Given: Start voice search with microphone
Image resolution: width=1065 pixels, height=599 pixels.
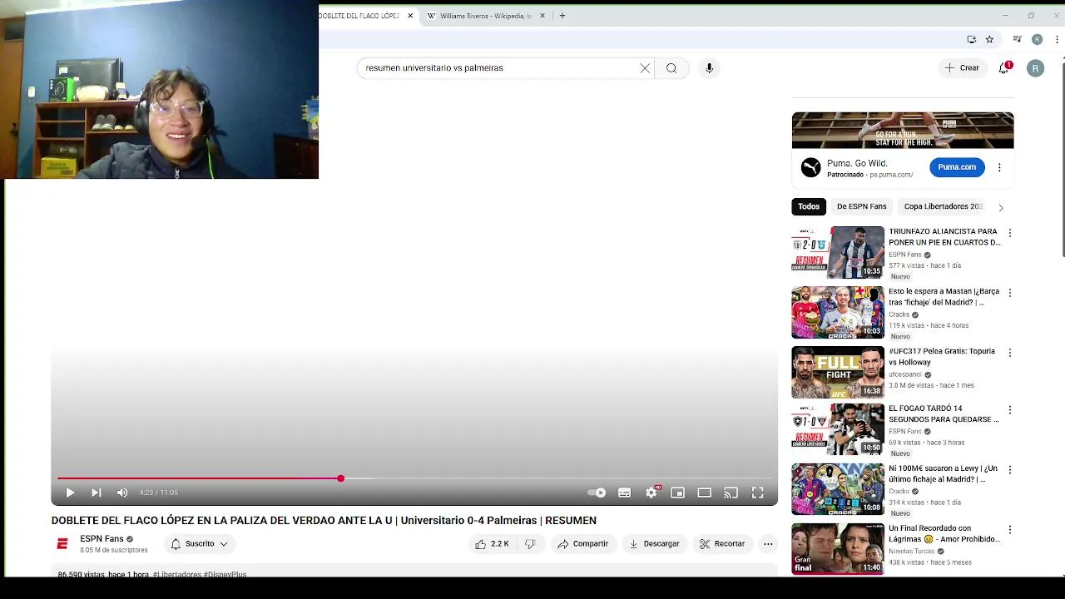Looking at the screenshot, I should 709,68.
